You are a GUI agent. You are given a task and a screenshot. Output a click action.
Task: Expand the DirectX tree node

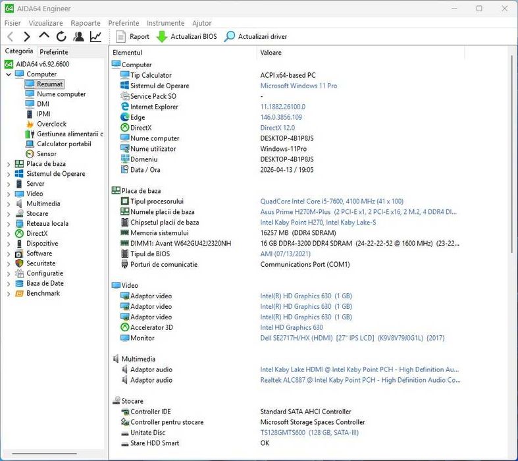(x=9, y=234)
